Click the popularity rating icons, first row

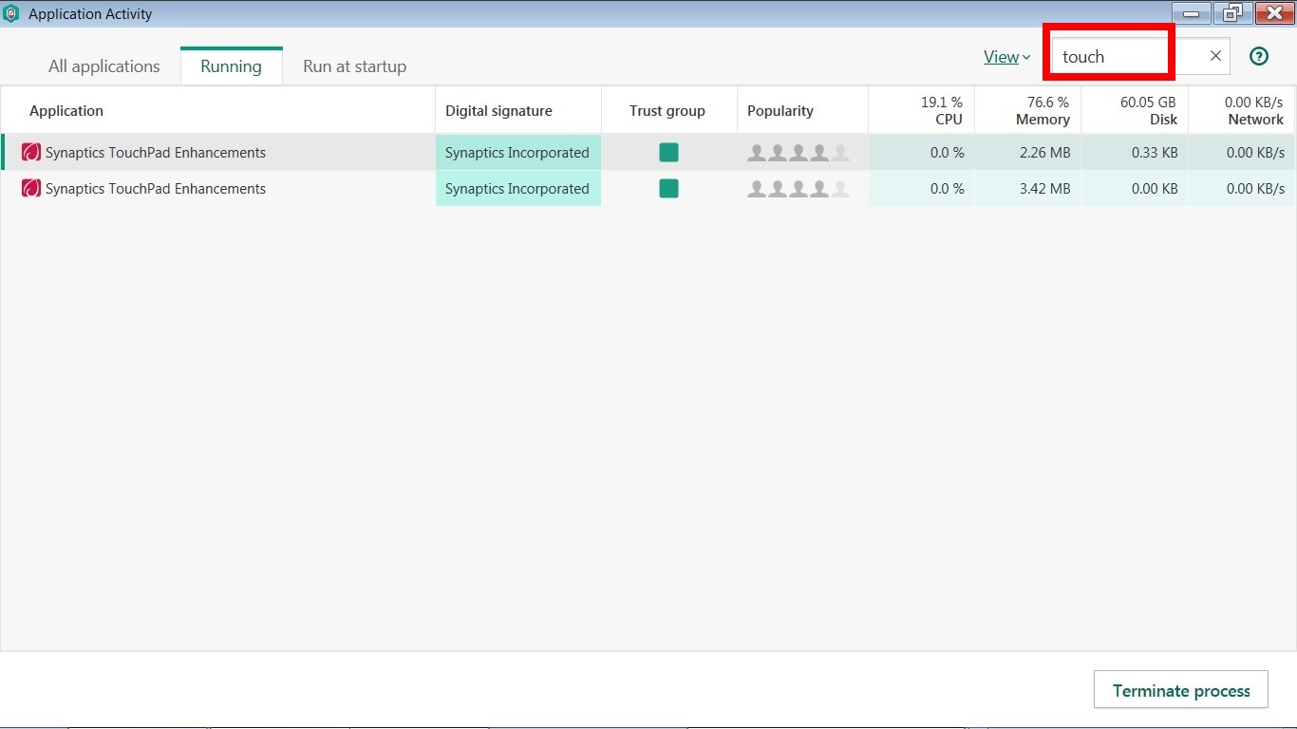[799, 152]
